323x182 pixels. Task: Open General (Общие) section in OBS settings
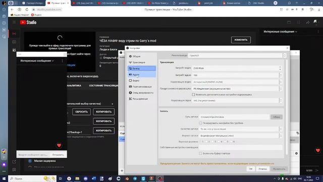tap(141, 56)
